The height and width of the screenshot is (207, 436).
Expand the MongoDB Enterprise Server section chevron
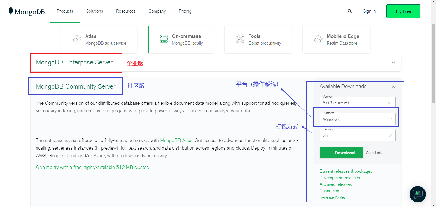click(x=393, y=62)
